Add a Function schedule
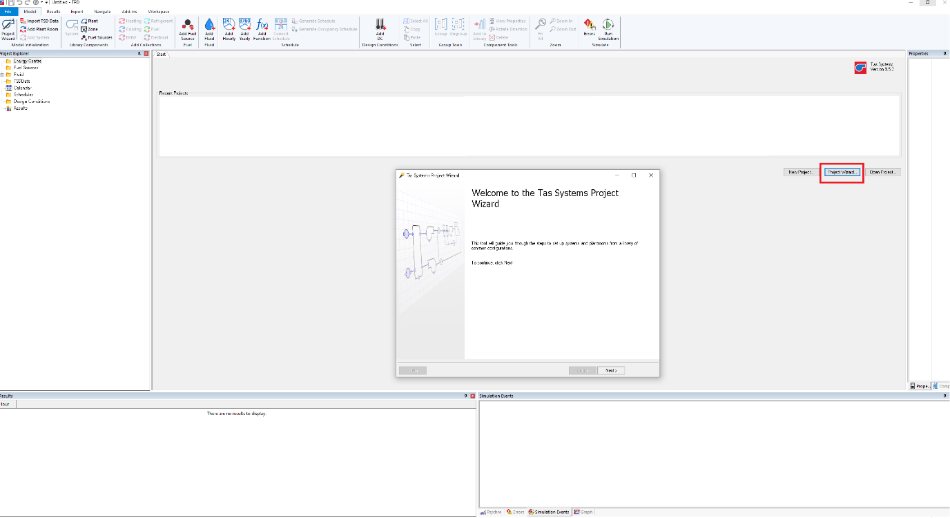This screenshot has height=518, width=950. tap(262, 29)
